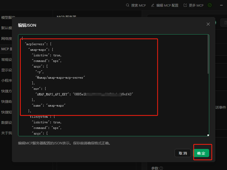
Task: Open 更多 MCP link
Action: coord(193,5)
